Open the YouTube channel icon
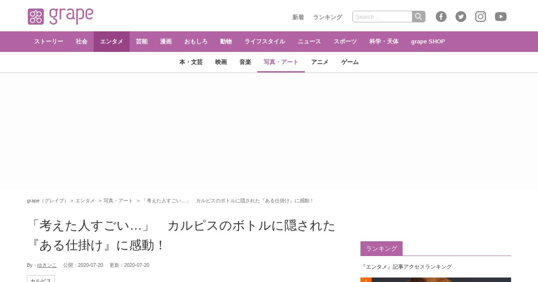 pyautogui.click(x=501, y=17)
